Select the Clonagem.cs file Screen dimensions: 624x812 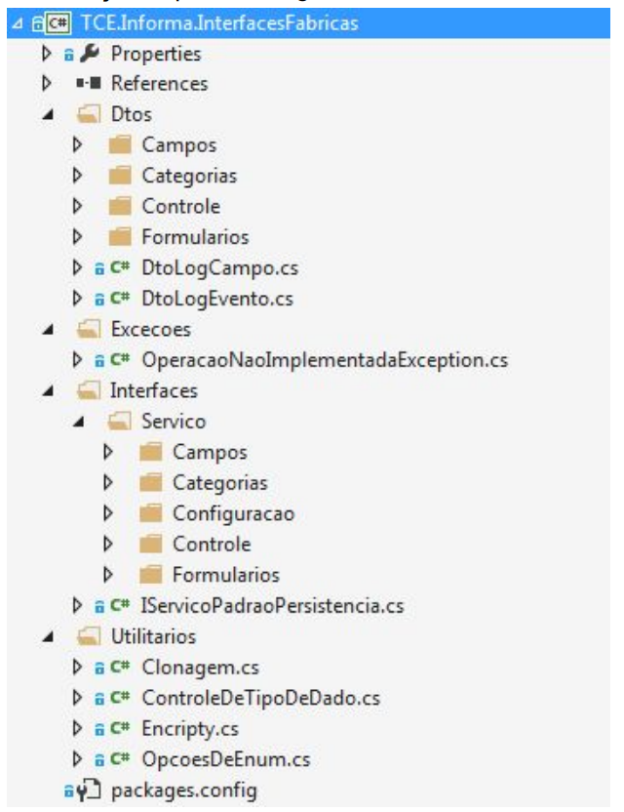point(200,668)
